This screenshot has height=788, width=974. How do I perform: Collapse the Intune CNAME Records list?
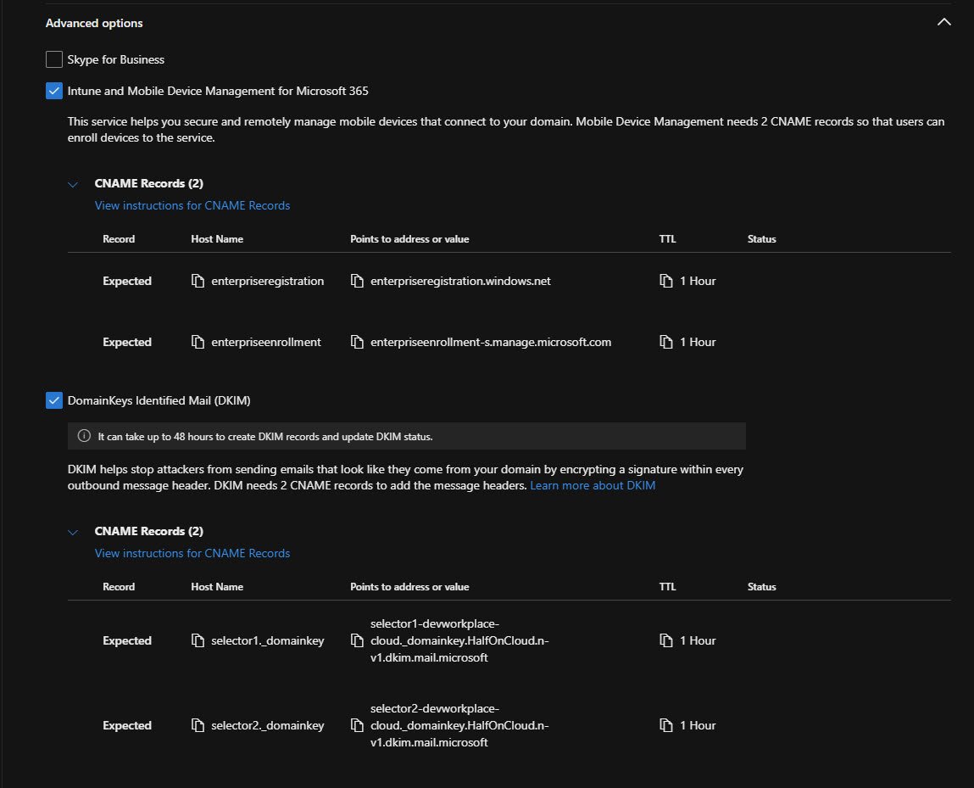pos(74,184)
